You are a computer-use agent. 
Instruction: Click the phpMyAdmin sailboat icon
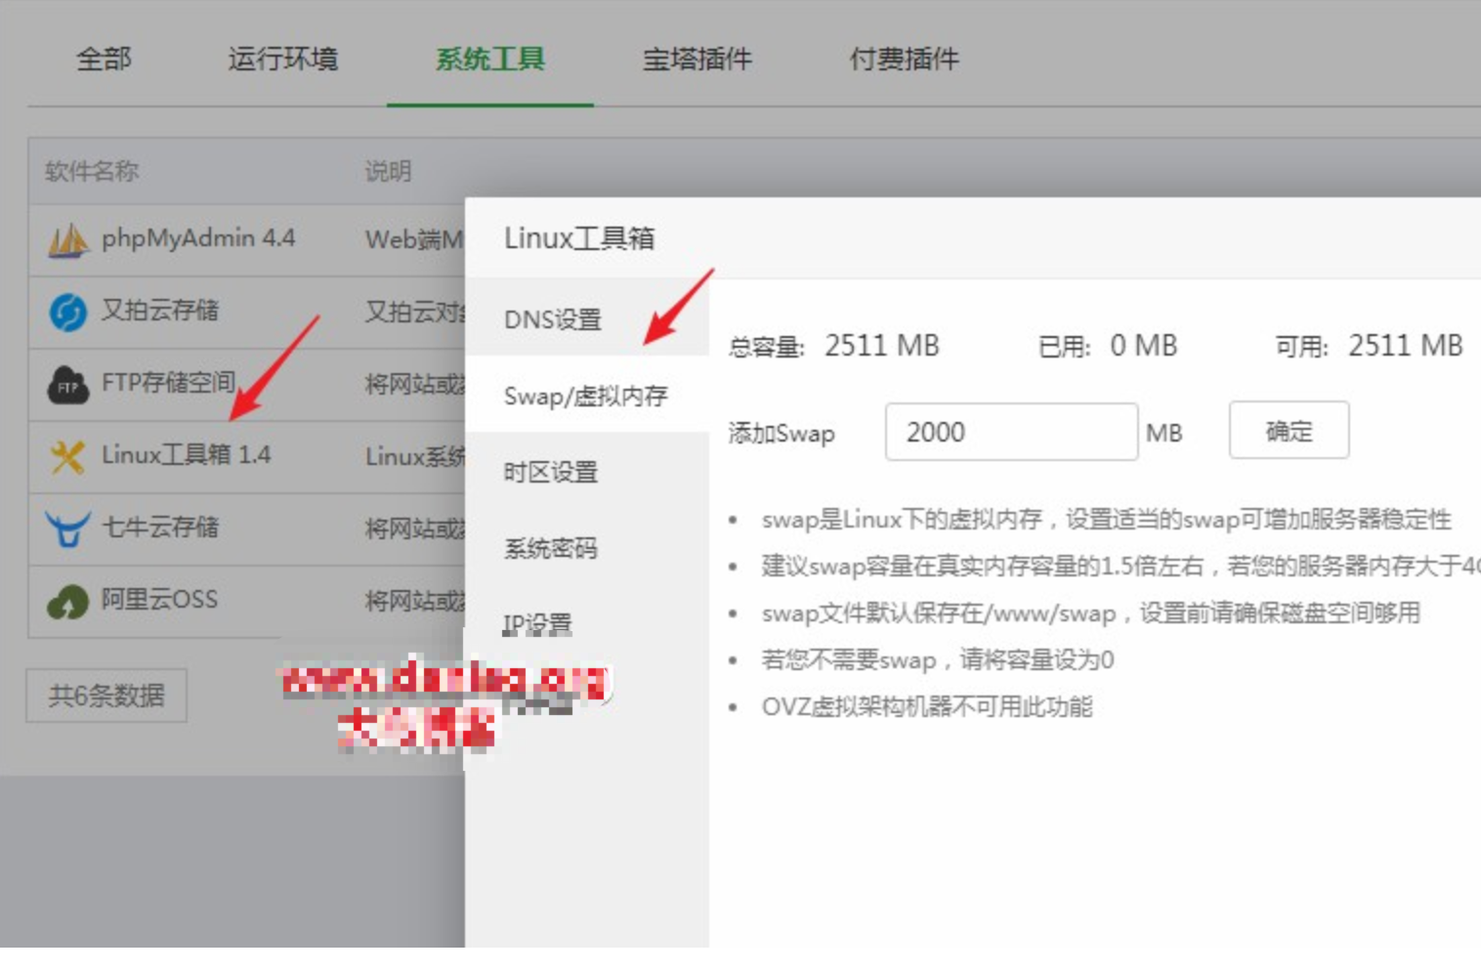(67, 240)
